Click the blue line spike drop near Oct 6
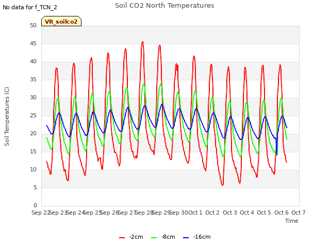The width and height of the screenshot is (330, 247). pos(277,154)
